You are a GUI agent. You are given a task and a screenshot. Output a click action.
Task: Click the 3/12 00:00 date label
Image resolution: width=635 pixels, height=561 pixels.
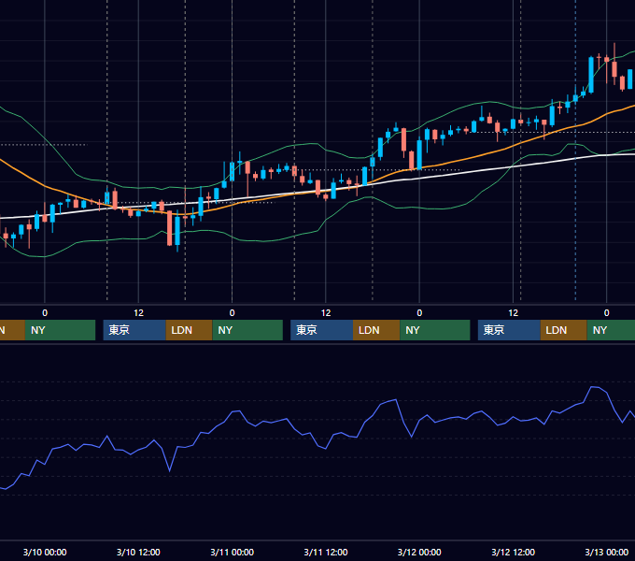pos(419,552)
